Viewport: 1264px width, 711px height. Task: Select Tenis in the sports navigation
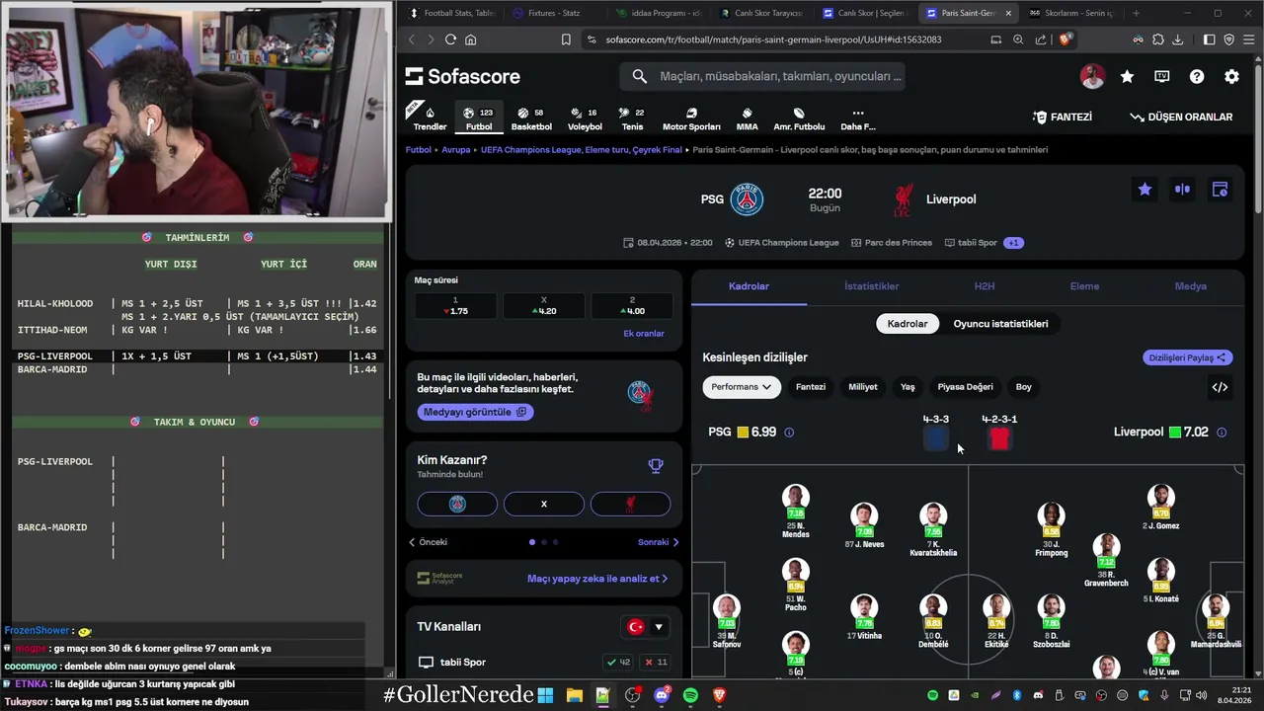[x=632, y=118]
